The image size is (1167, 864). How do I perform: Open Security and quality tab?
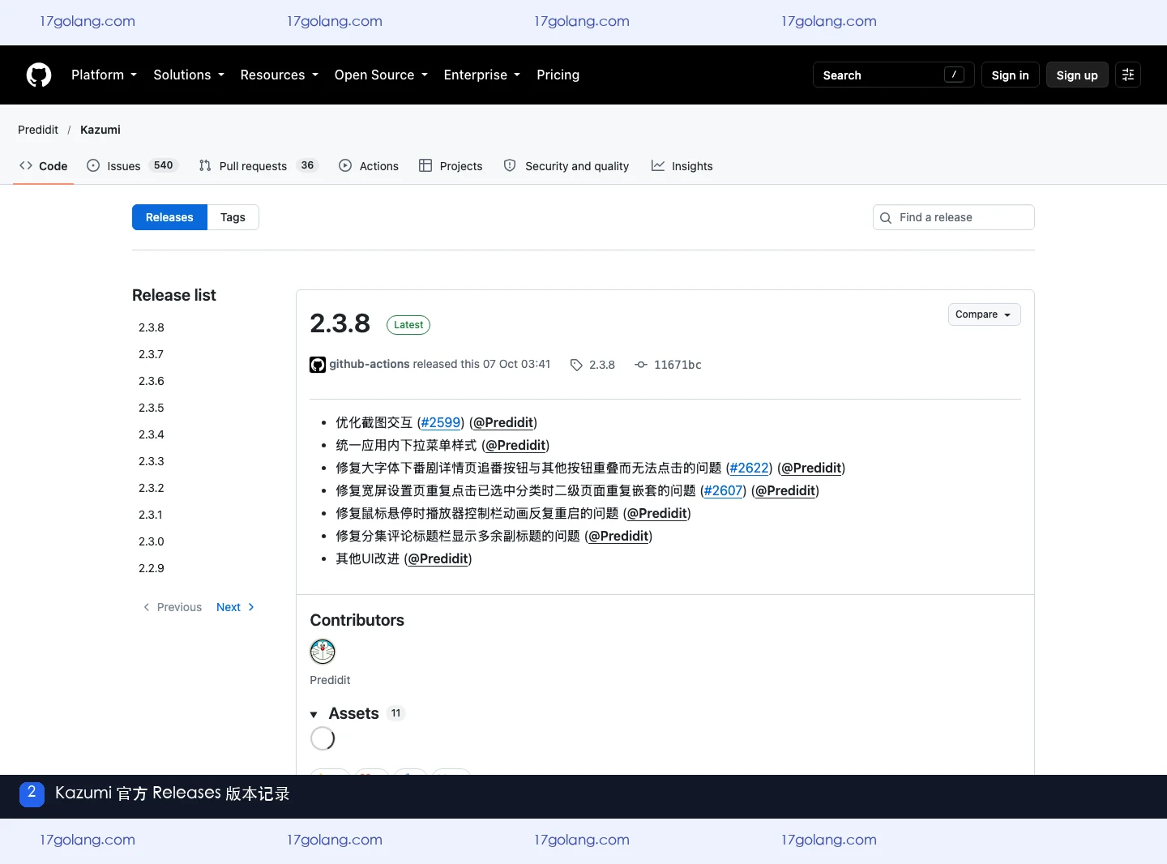click(x=566, y=166)
